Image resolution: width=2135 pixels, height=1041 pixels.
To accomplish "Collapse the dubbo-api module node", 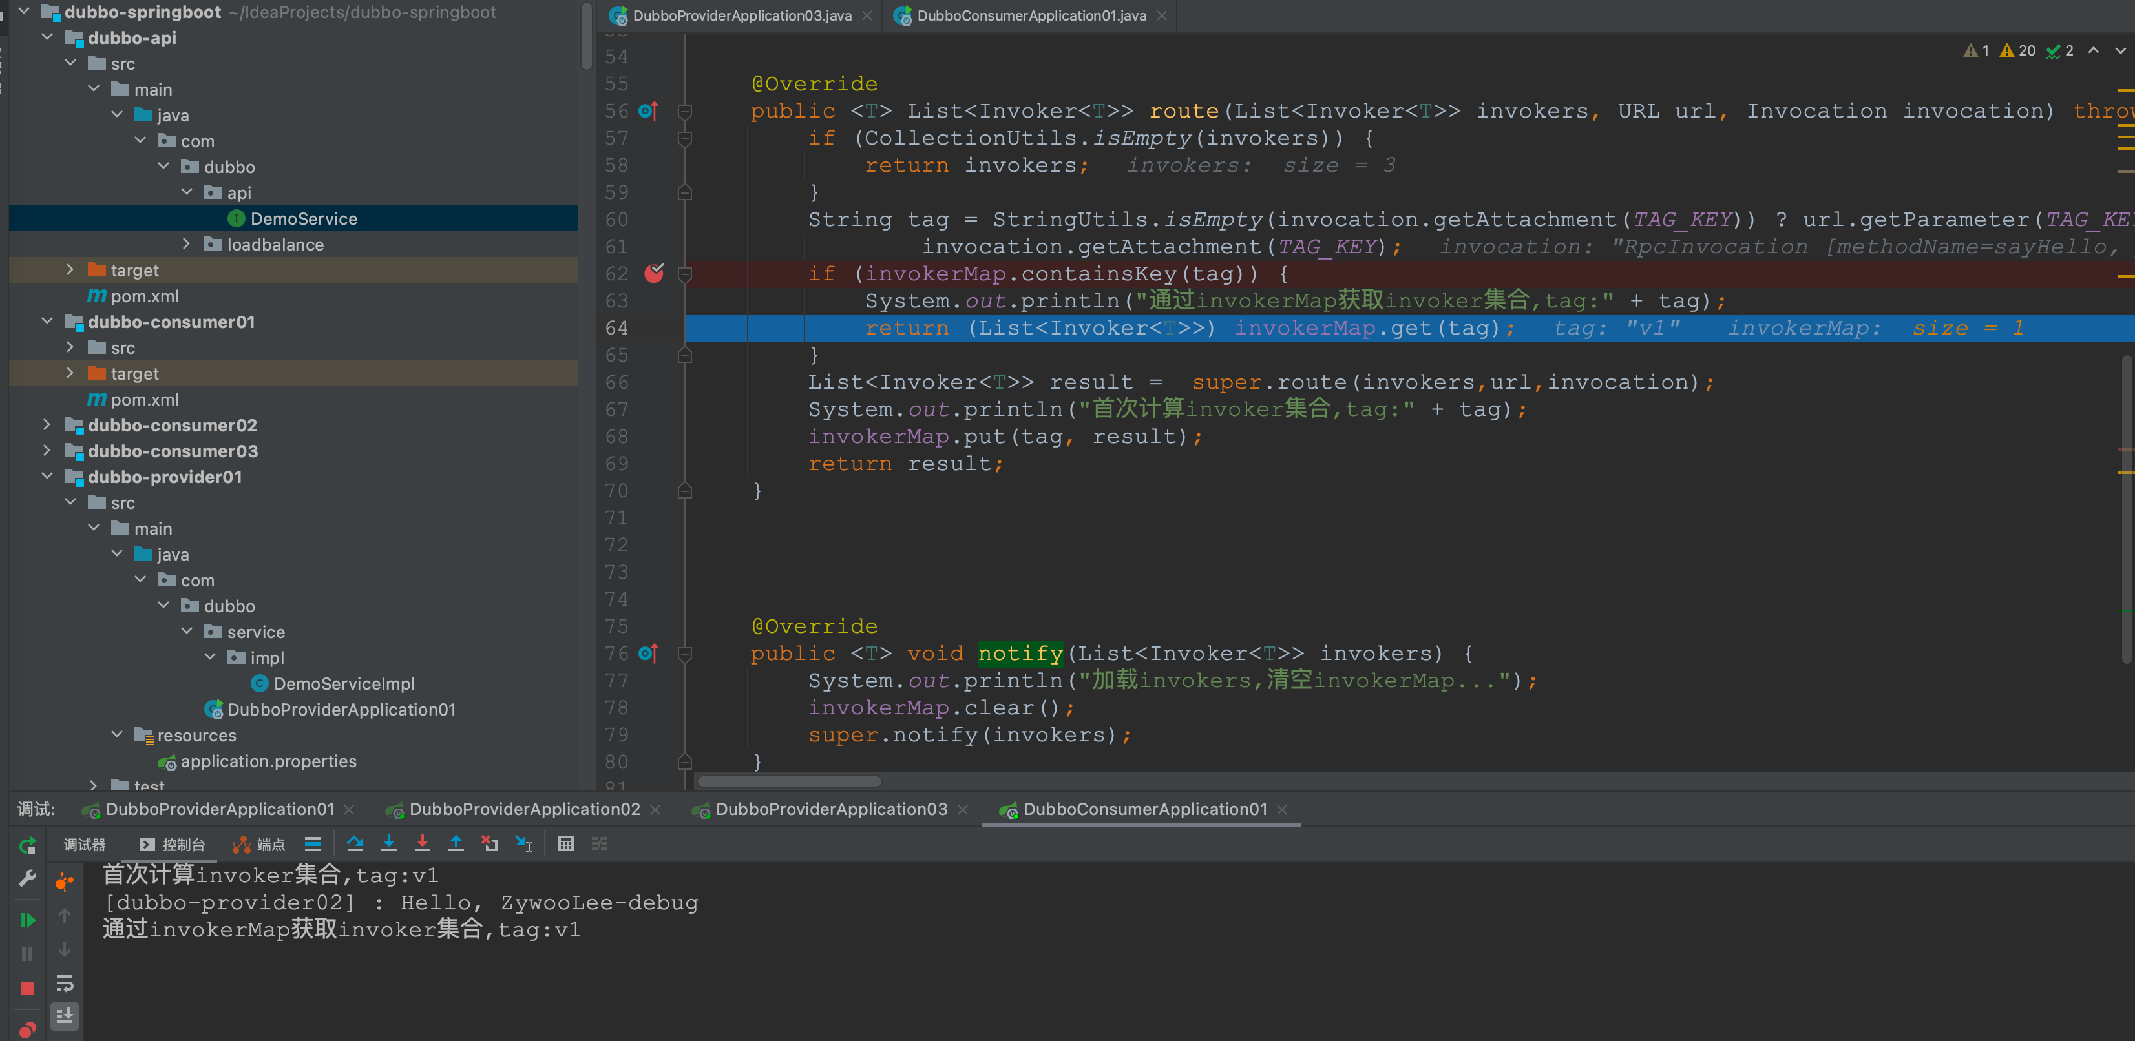I will [47, 37].
